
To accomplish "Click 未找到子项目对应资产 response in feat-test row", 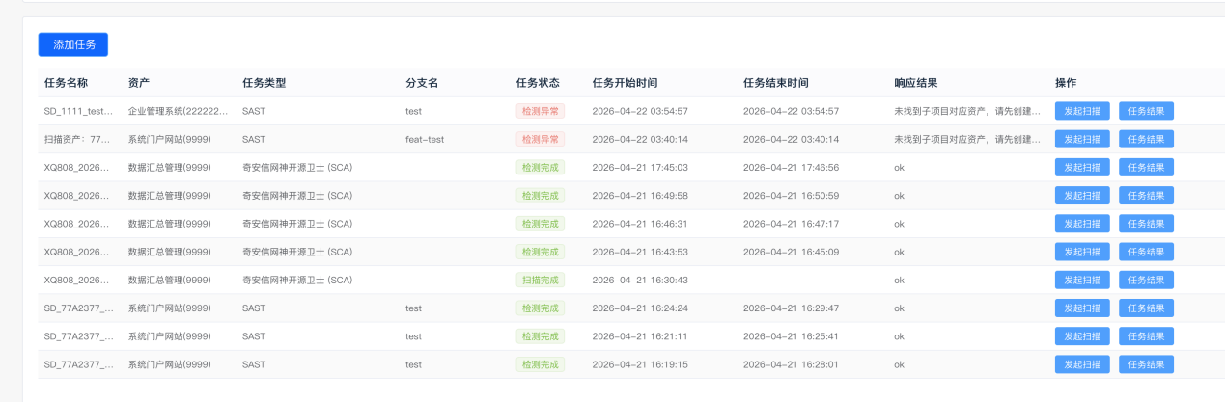I will point(968,139).
